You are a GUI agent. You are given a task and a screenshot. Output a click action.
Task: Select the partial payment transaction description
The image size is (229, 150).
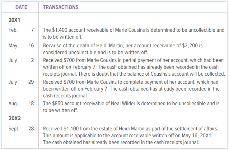[133, 67]
